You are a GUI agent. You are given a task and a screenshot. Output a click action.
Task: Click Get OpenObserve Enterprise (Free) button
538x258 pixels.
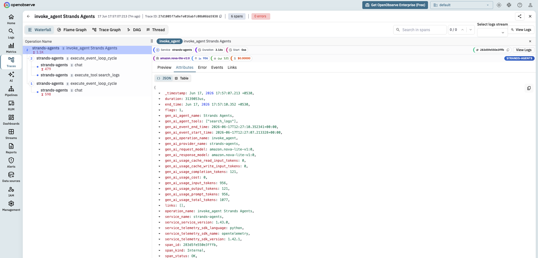click(x=395, y=5)
